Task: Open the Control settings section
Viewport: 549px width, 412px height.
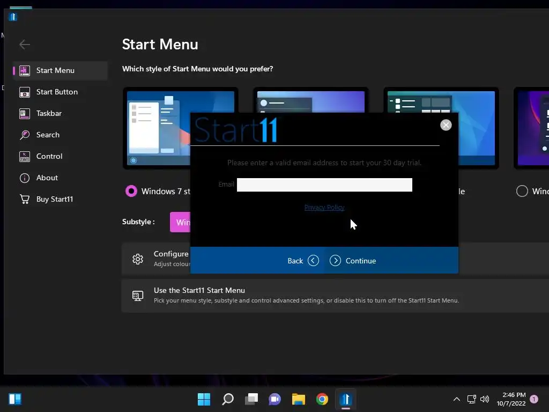Action: tap(60, 156)
